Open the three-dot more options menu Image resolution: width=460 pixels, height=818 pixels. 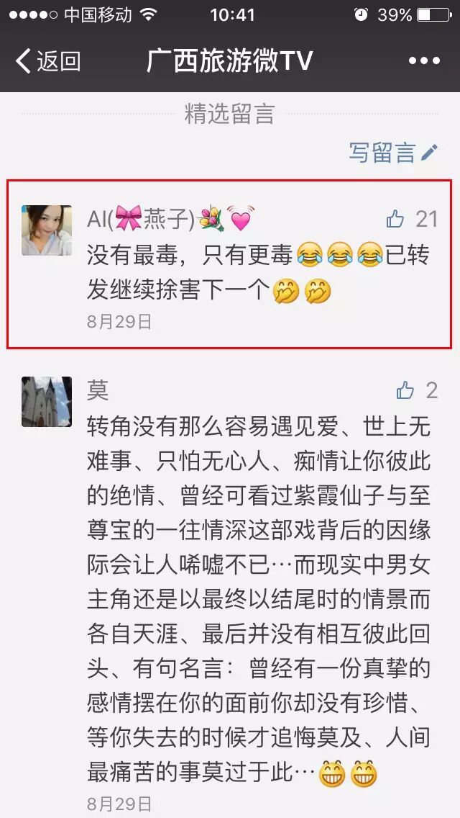click(424, 61)
